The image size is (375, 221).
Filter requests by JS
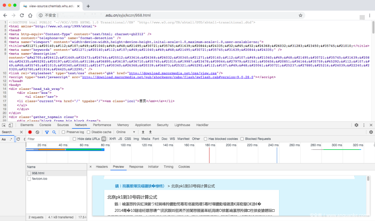tap(120, 139)
